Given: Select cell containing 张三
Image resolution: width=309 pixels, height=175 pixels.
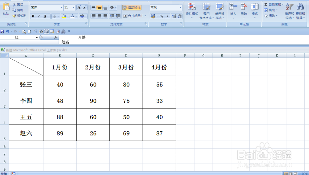Looking at the screenshot, I should coord(26,84).
